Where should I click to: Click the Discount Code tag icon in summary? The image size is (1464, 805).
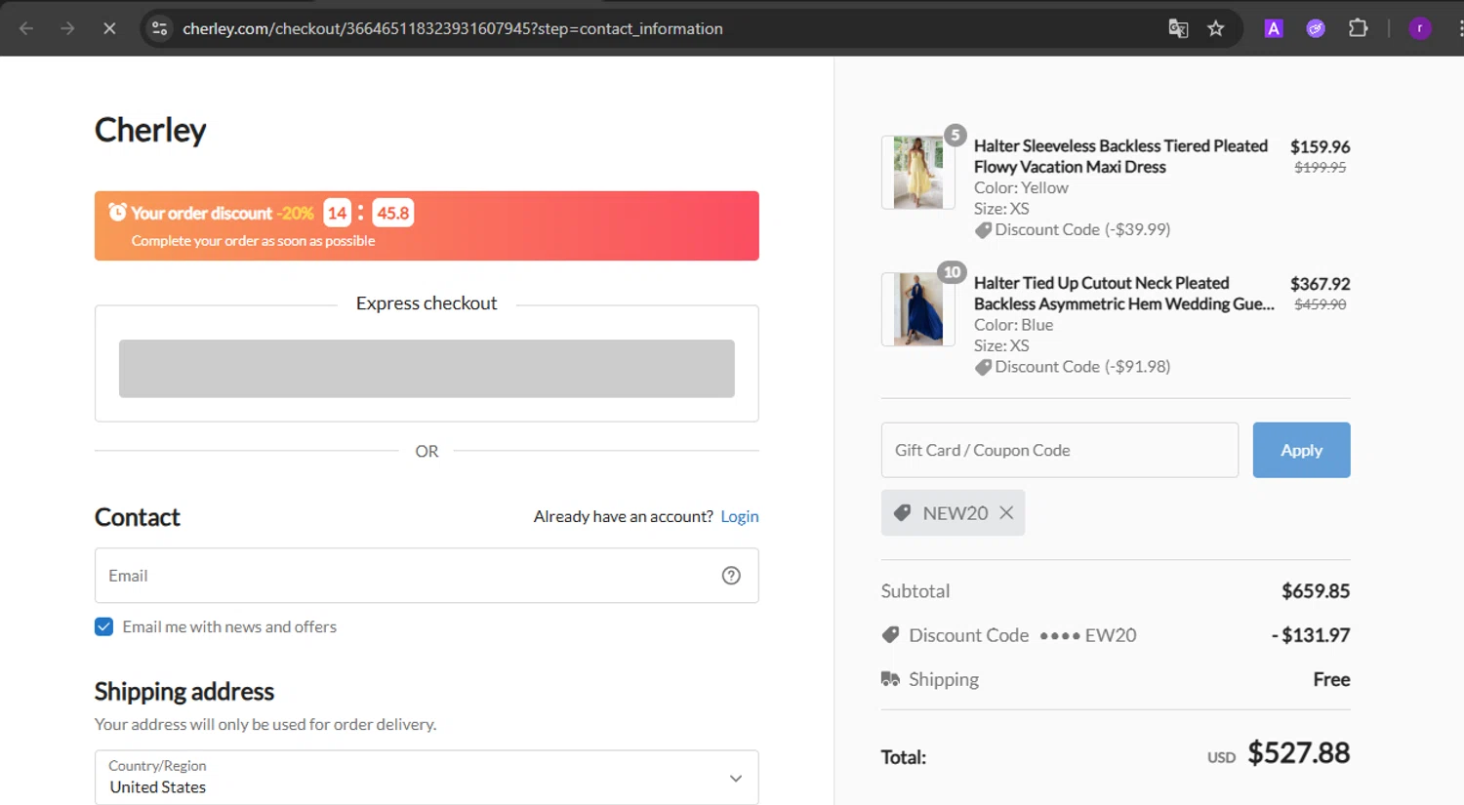[x=890, y=635]
